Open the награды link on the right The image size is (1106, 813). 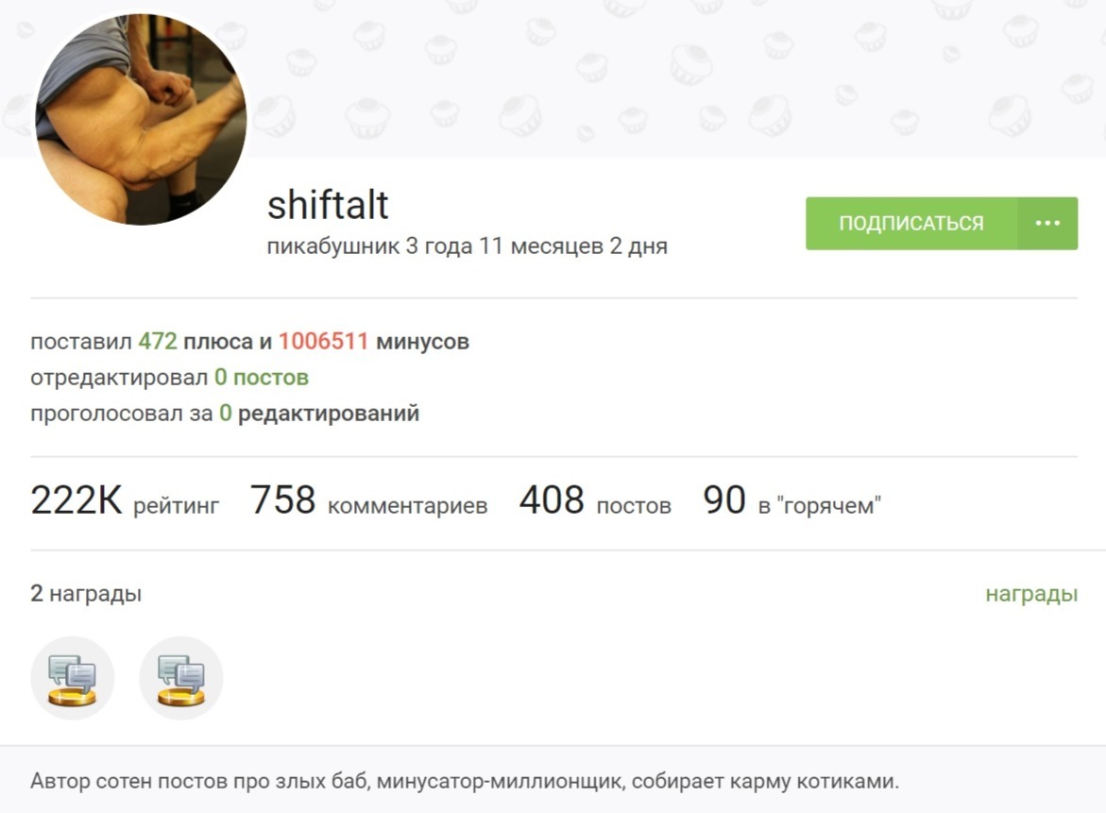(1031, 594)
